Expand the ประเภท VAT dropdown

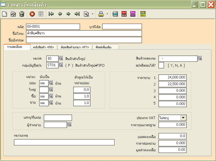[x=183, y=117]
